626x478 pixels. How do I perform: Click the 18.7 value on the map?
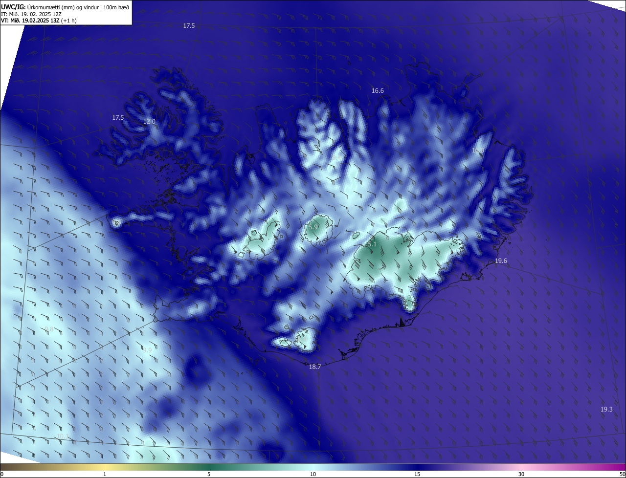point(315,367)
